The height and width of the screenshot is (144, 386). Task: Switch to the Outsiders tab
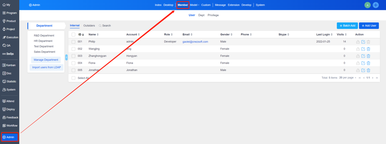coord(89,26)
